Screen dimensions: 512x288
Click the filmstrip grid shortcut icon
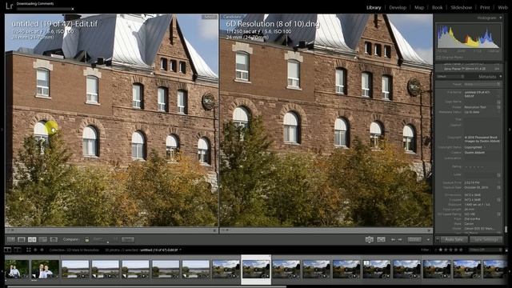(29, 250)
